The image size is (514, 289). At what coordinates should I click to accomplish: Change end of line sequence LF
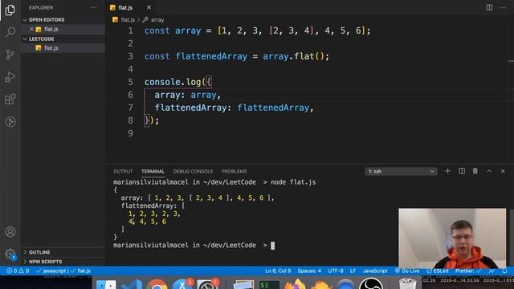[353, 271]
